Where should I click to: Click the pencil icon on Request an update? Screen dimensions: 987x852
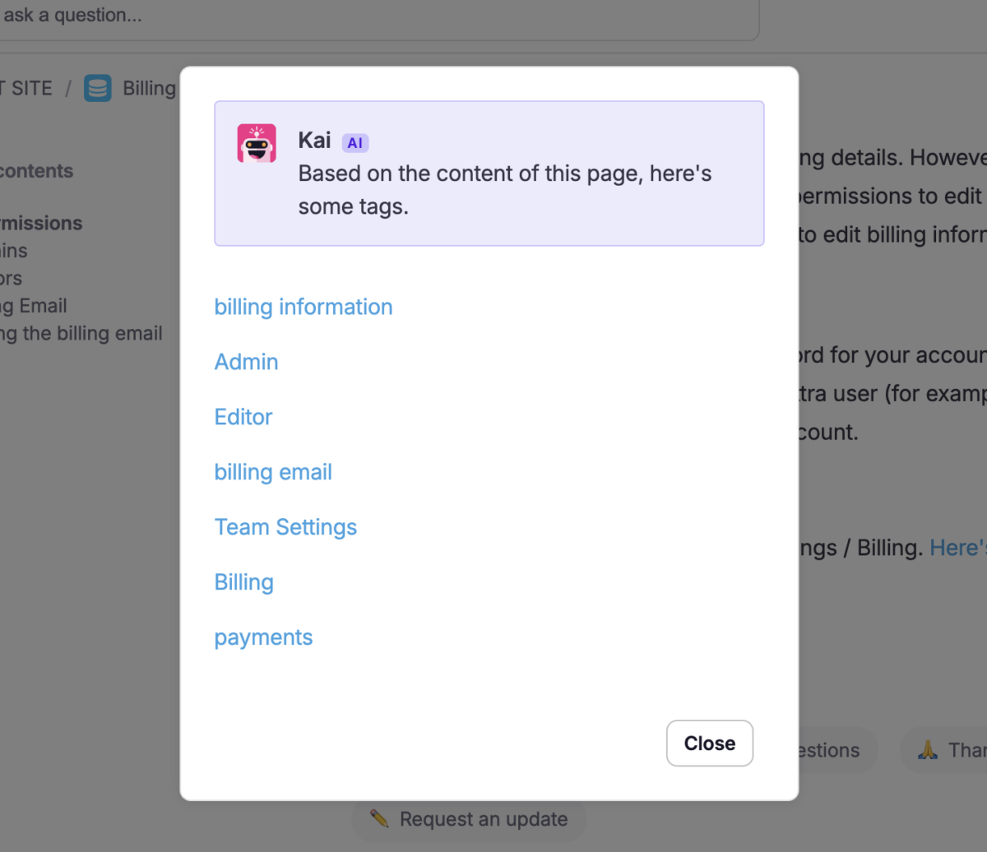pyautogui.click(x=380, y=818)
